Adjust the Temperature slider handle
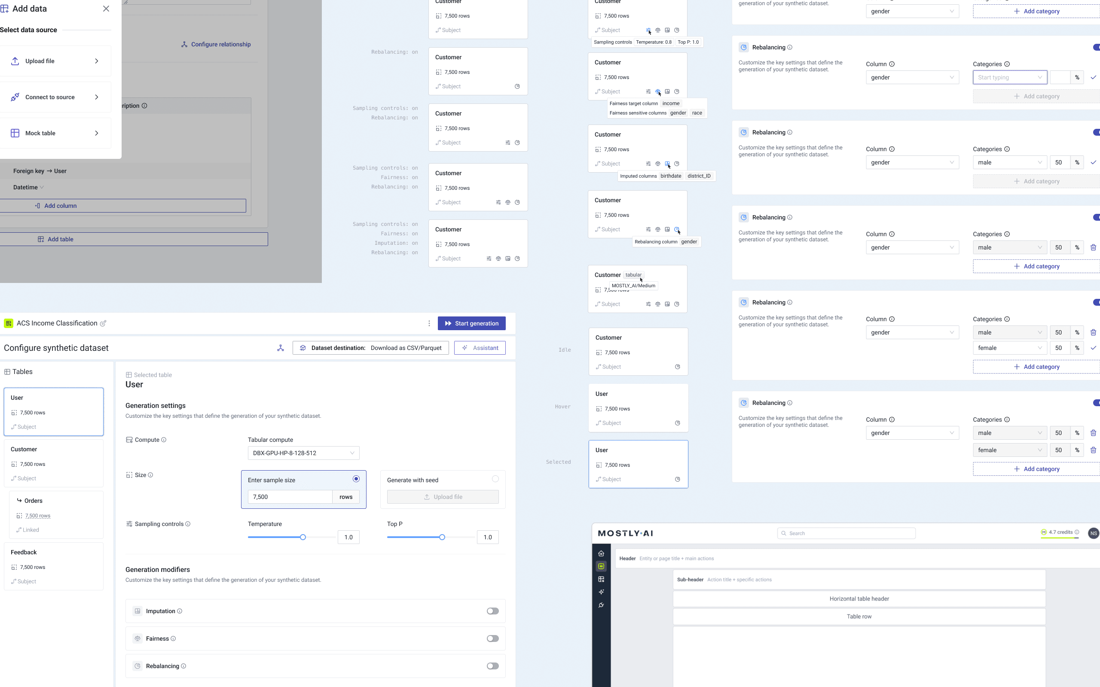 pyautogui.click(x=303, y=537)
